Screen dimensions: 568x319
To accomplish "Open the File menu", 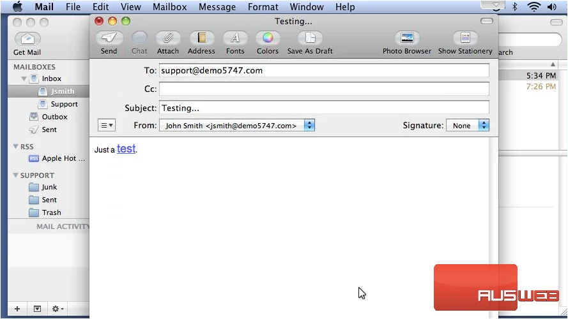I will 73,7.
